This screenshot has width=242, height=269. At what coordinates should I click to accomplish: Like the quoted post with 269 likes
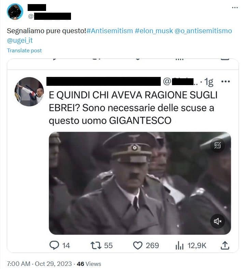[x=138, y=245]
